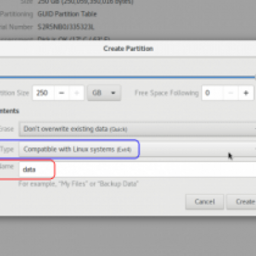Click the Free Space Following label
The height and width of the screenshot is (256, 256).
tap(166, 93)
